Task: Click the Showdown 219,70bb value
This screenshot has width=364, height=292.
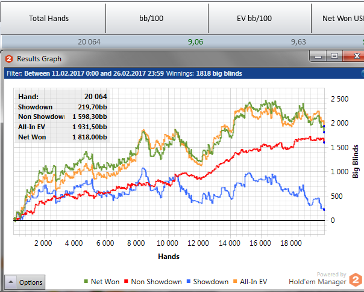Action: [92, 107]
